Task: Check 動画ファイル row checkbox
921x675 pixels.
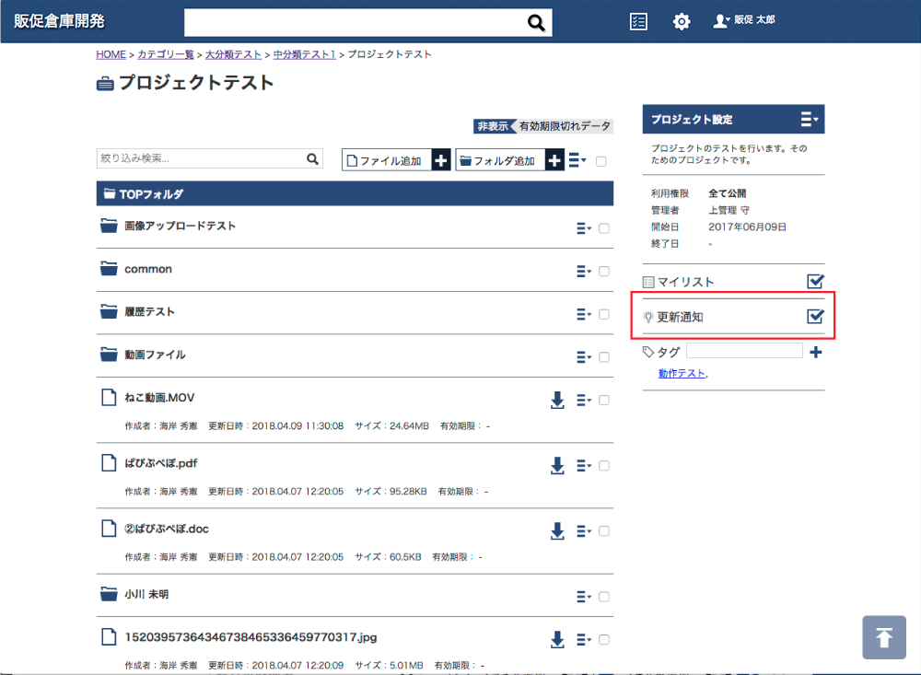Action: pyautogui.click(x=604, y=357)
